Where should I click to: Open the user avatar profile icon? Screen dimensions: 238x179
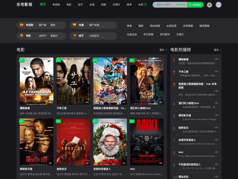(218, 5)
